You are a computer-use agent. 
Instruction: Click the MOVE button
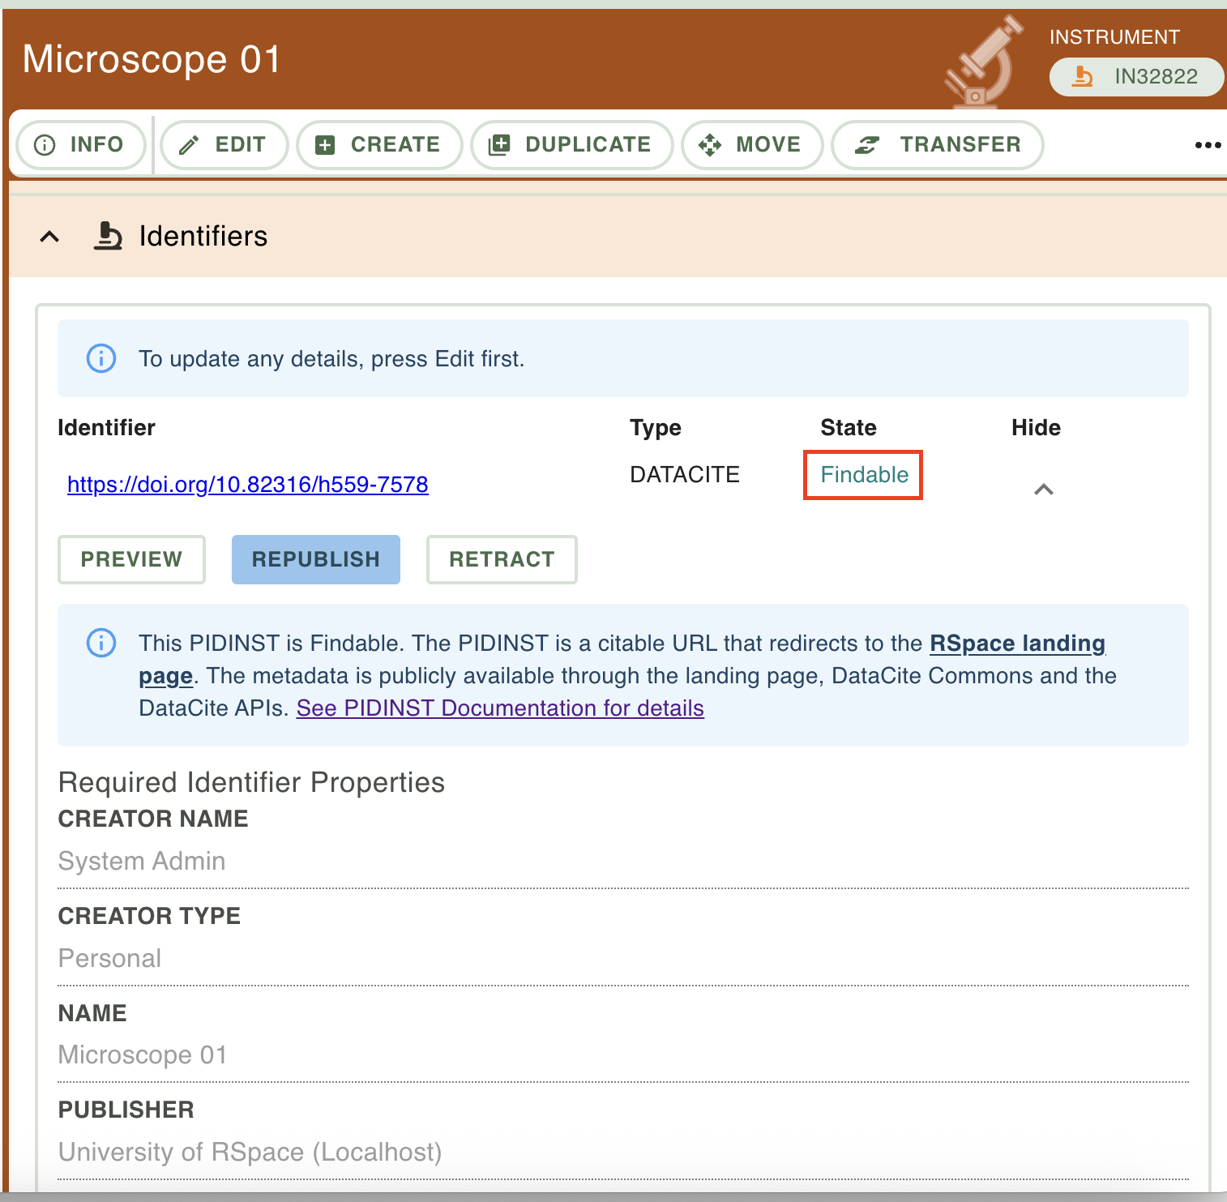tap(752, 145)
